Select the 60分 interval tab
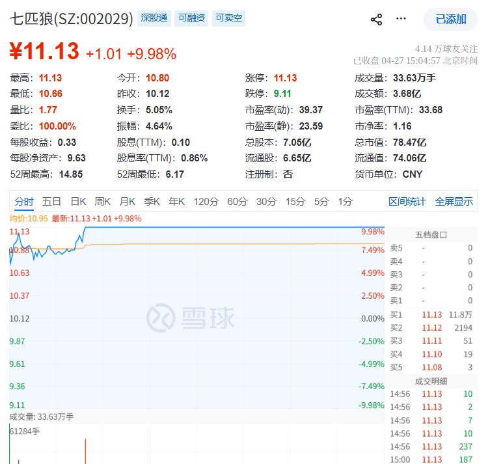The width and height of the screenshot is (488, 464). [237, 202]
